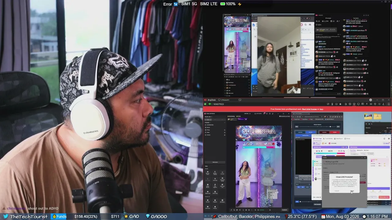Open the green chat icon beside the AnyDesk address
Image resolution: width=392 pixels, height=220 pixels.
click(209, 104)
